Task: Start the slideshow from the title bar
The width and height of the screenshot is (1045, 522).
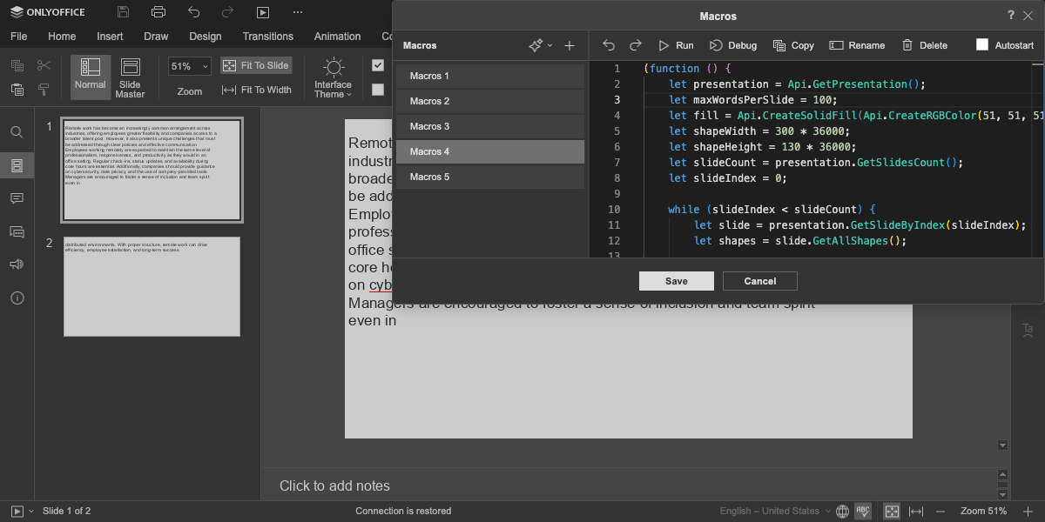Action: tap(262, 12)
